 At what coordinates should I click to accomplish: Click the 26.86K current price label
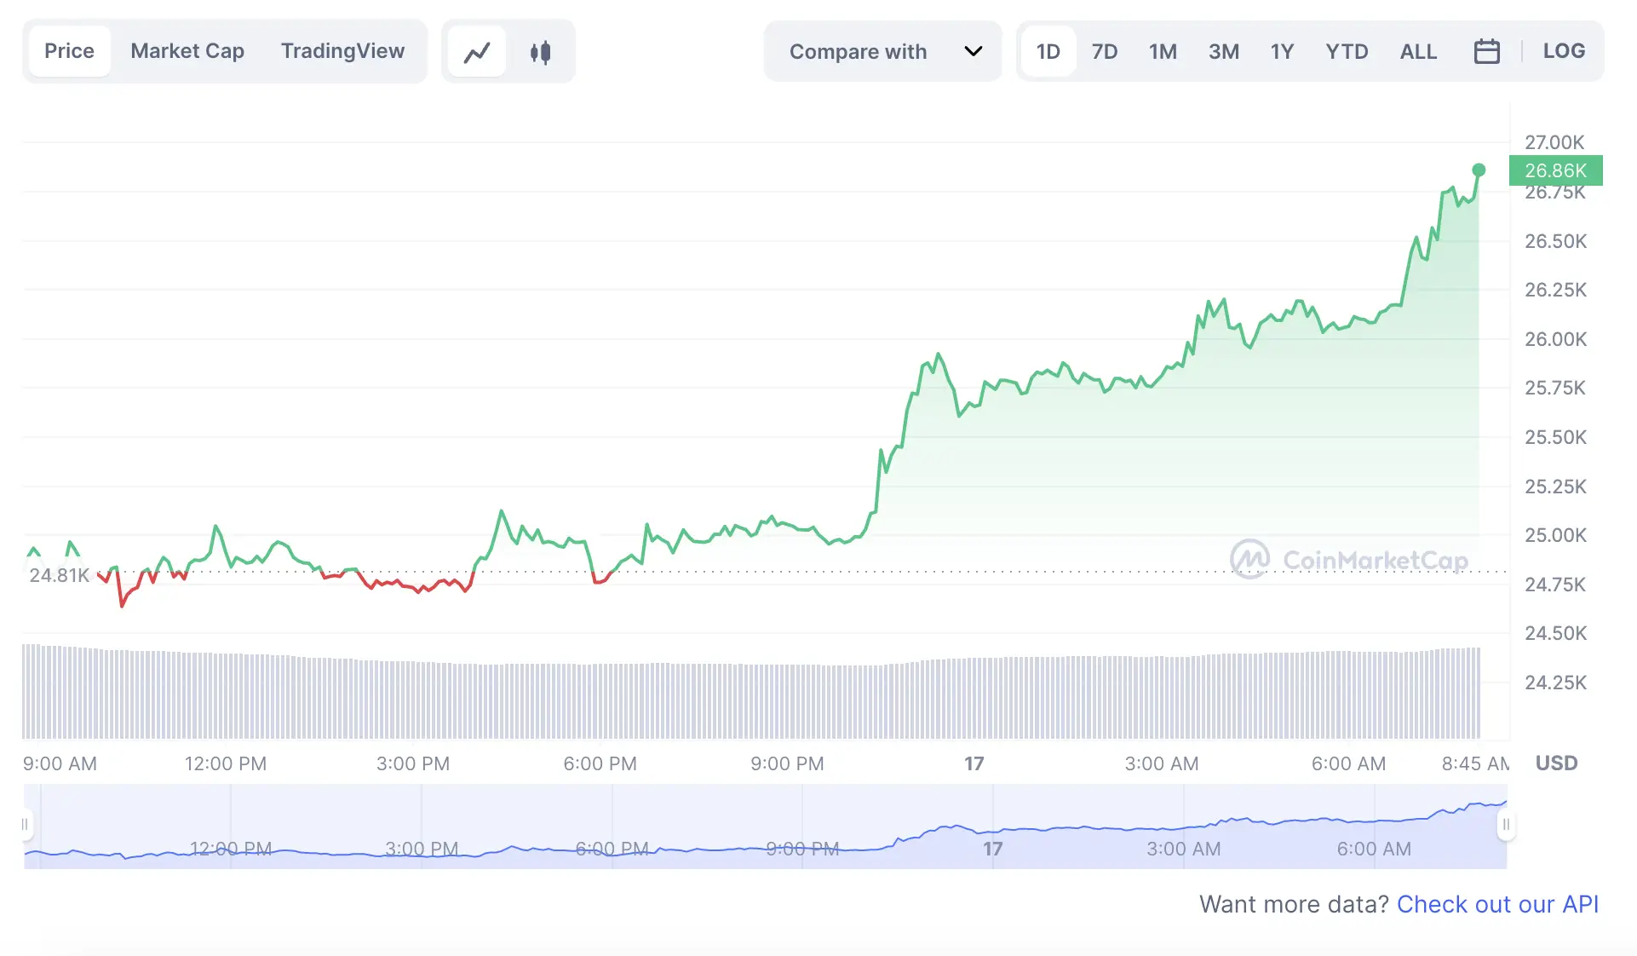(x=1555, y=170)
